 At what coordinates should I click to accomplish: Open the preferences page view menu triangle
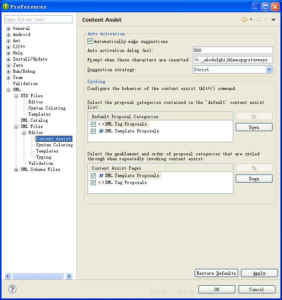click(x=273, y=20)
